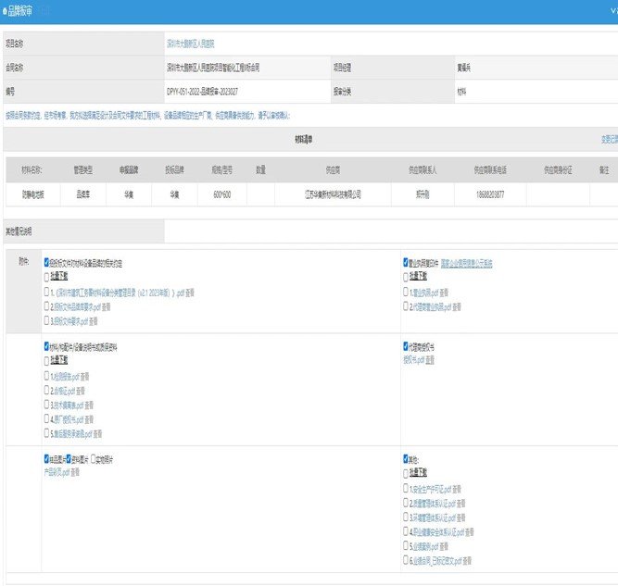Open 国家企业信用信息公示系统 link
The height and width of the screenshot is (586, 618).
click(x=466, y=264)
